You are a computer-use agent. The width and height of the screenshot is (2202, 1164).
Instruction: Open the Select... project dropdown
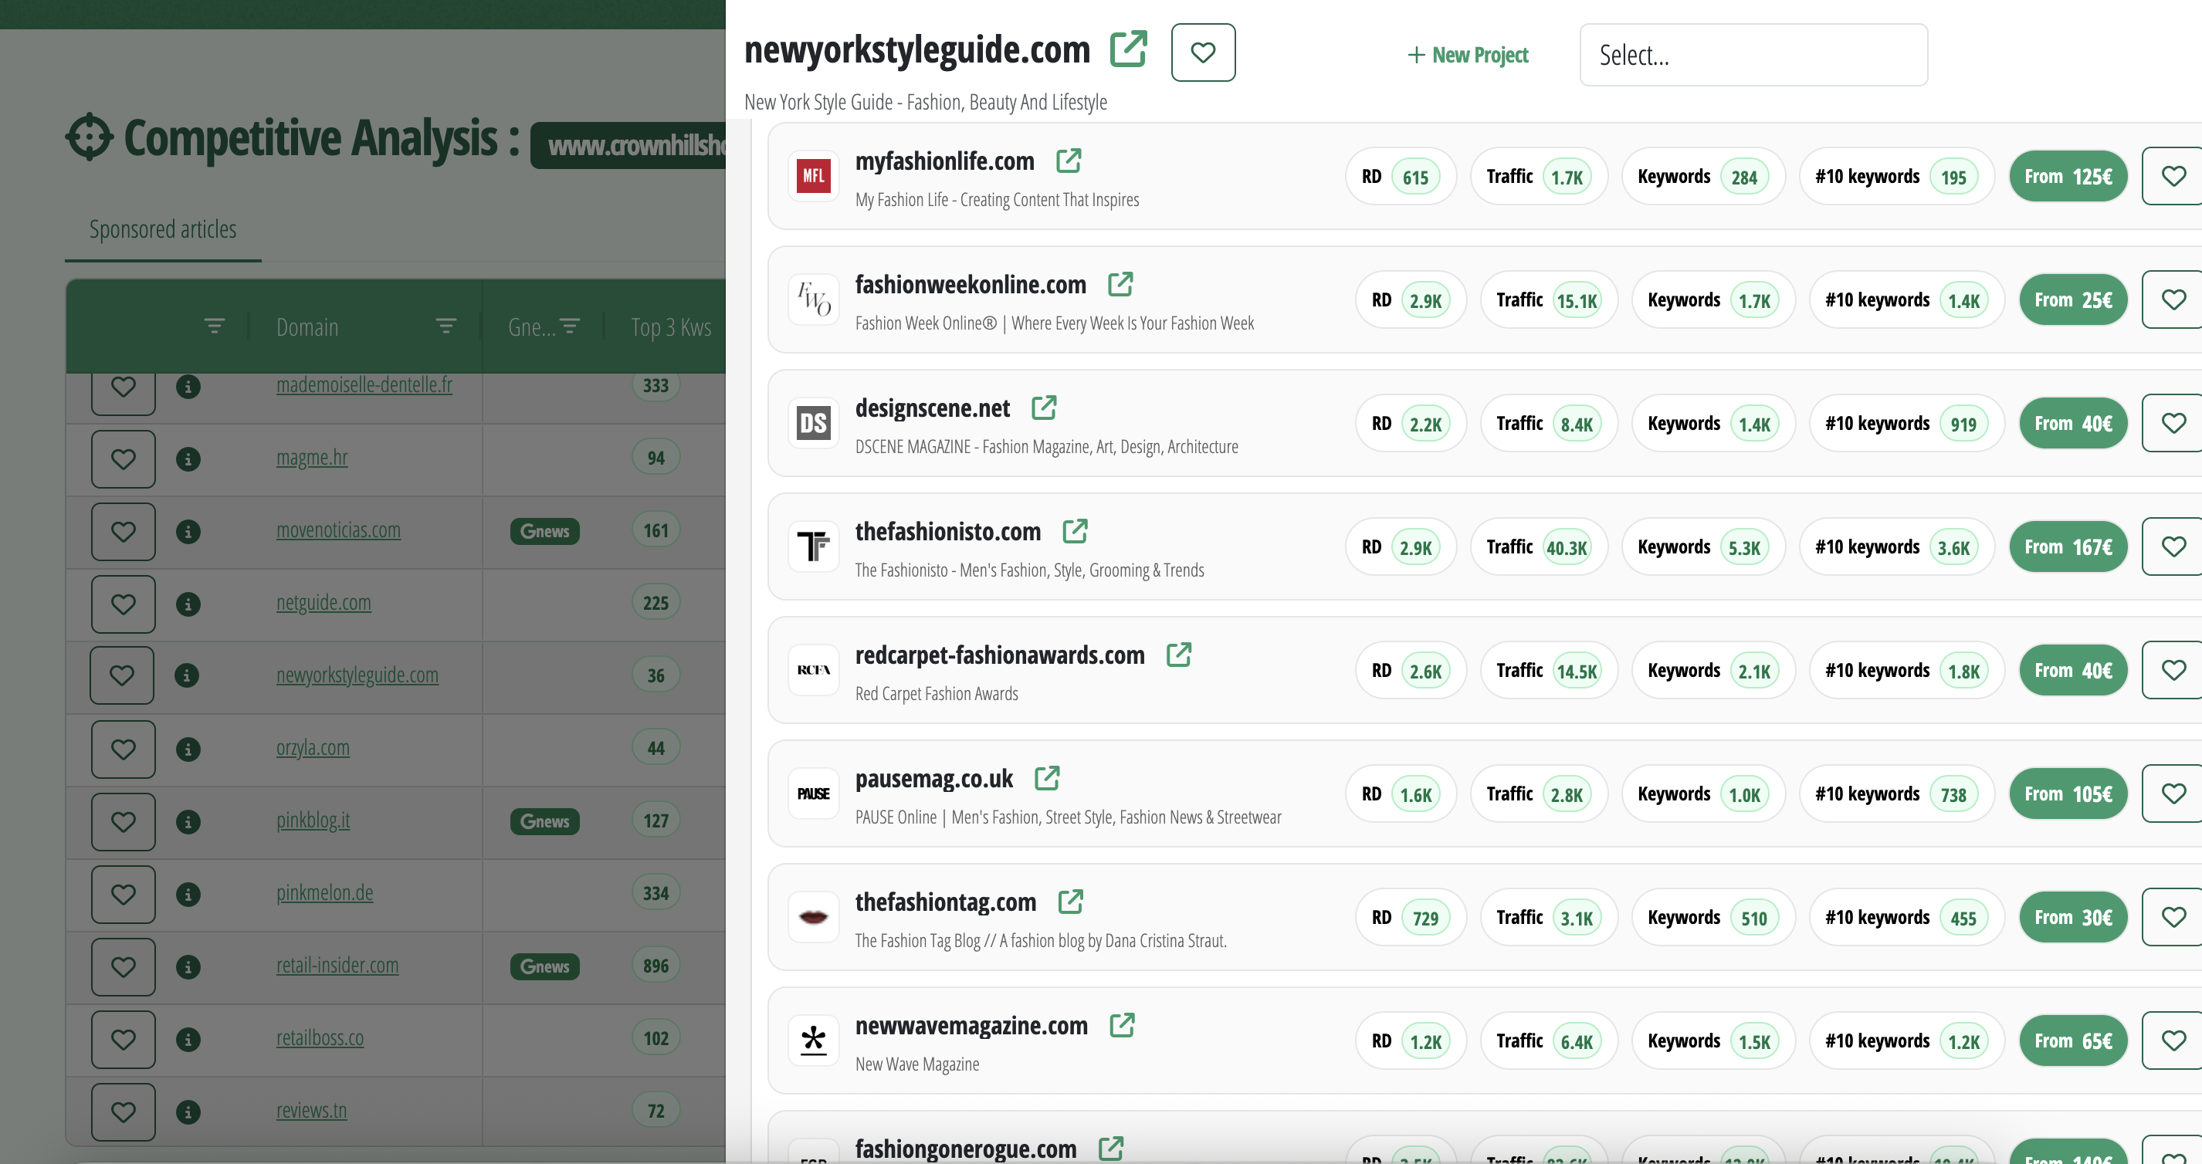(1753, 55)
